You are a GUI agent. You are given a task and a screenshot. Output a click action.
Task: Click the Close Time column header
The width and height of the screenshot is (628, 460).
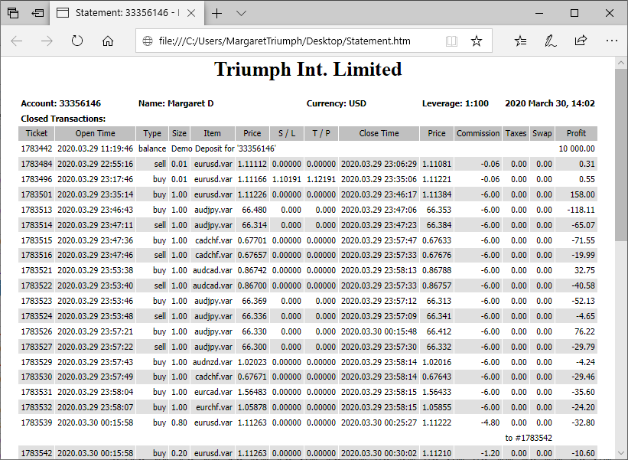point(379,133)
